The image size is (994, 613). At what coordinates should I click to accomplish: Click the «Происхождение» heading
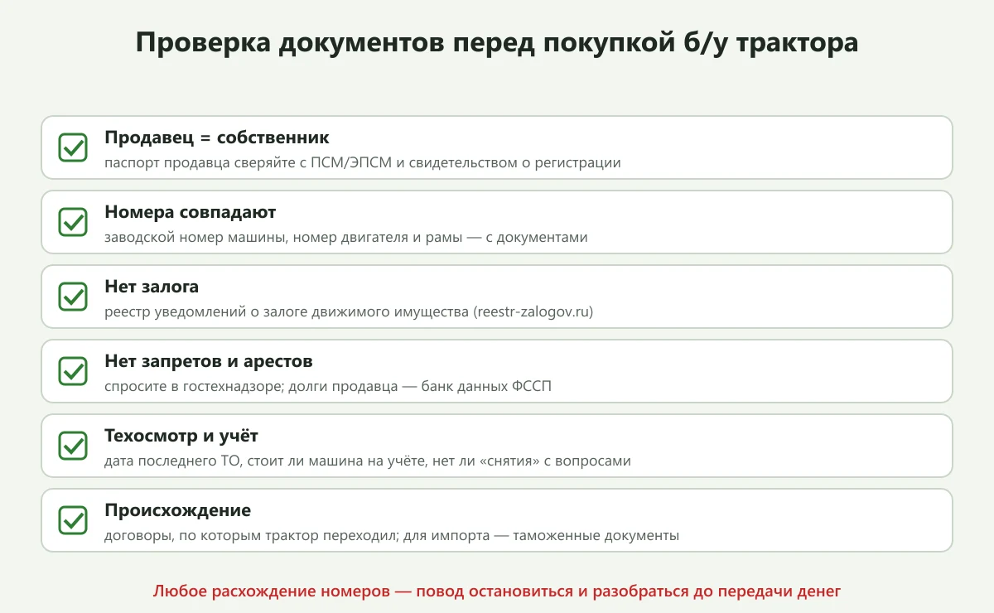coord(177,510)
